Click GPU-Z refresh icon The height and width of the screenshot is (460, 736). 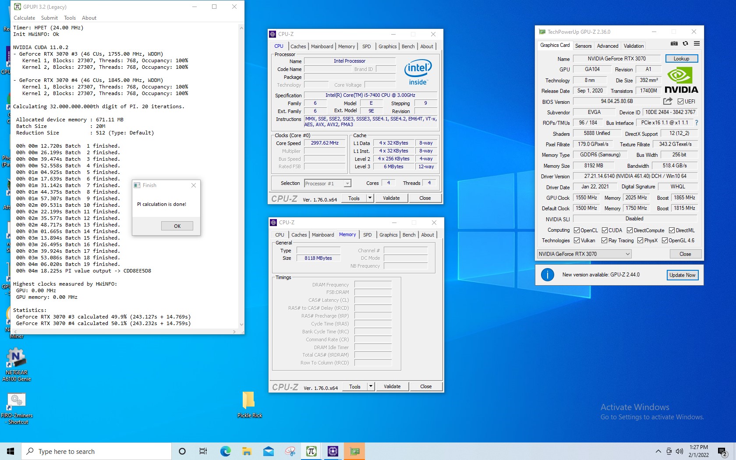pyautogui.click(x=685, y=44)
